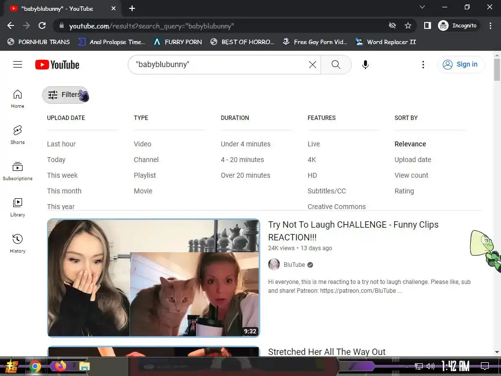Close the "babyblubunny" YouTube tab
Screen dimensions: 501x376
coord(114,9)
